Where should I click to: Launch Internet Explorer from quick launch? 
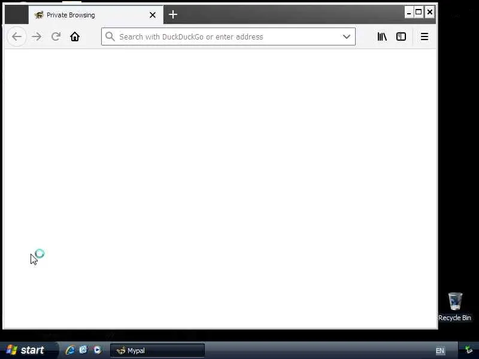coord(70,350)
